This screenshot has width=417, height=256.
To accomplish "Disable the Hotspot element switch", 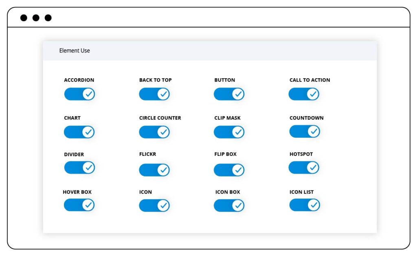I will click(x=304, y=168).
